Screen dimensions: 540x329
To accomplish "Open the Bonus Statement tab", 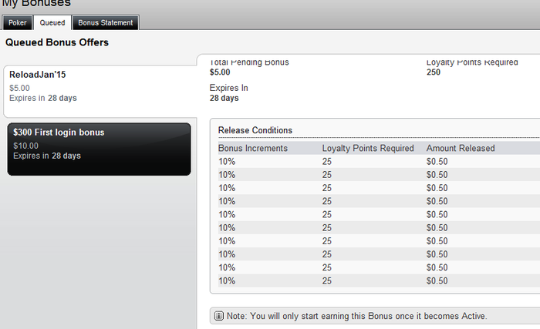I will [106, 23].
